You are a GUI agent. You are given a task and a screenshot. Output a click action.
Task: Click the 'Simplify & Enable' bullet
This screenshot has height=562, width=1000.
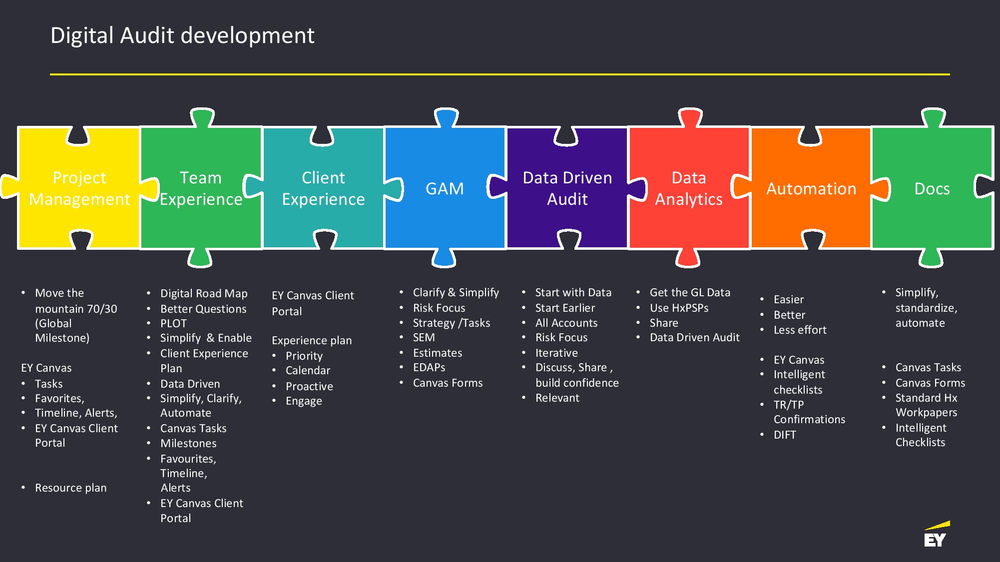206,338
